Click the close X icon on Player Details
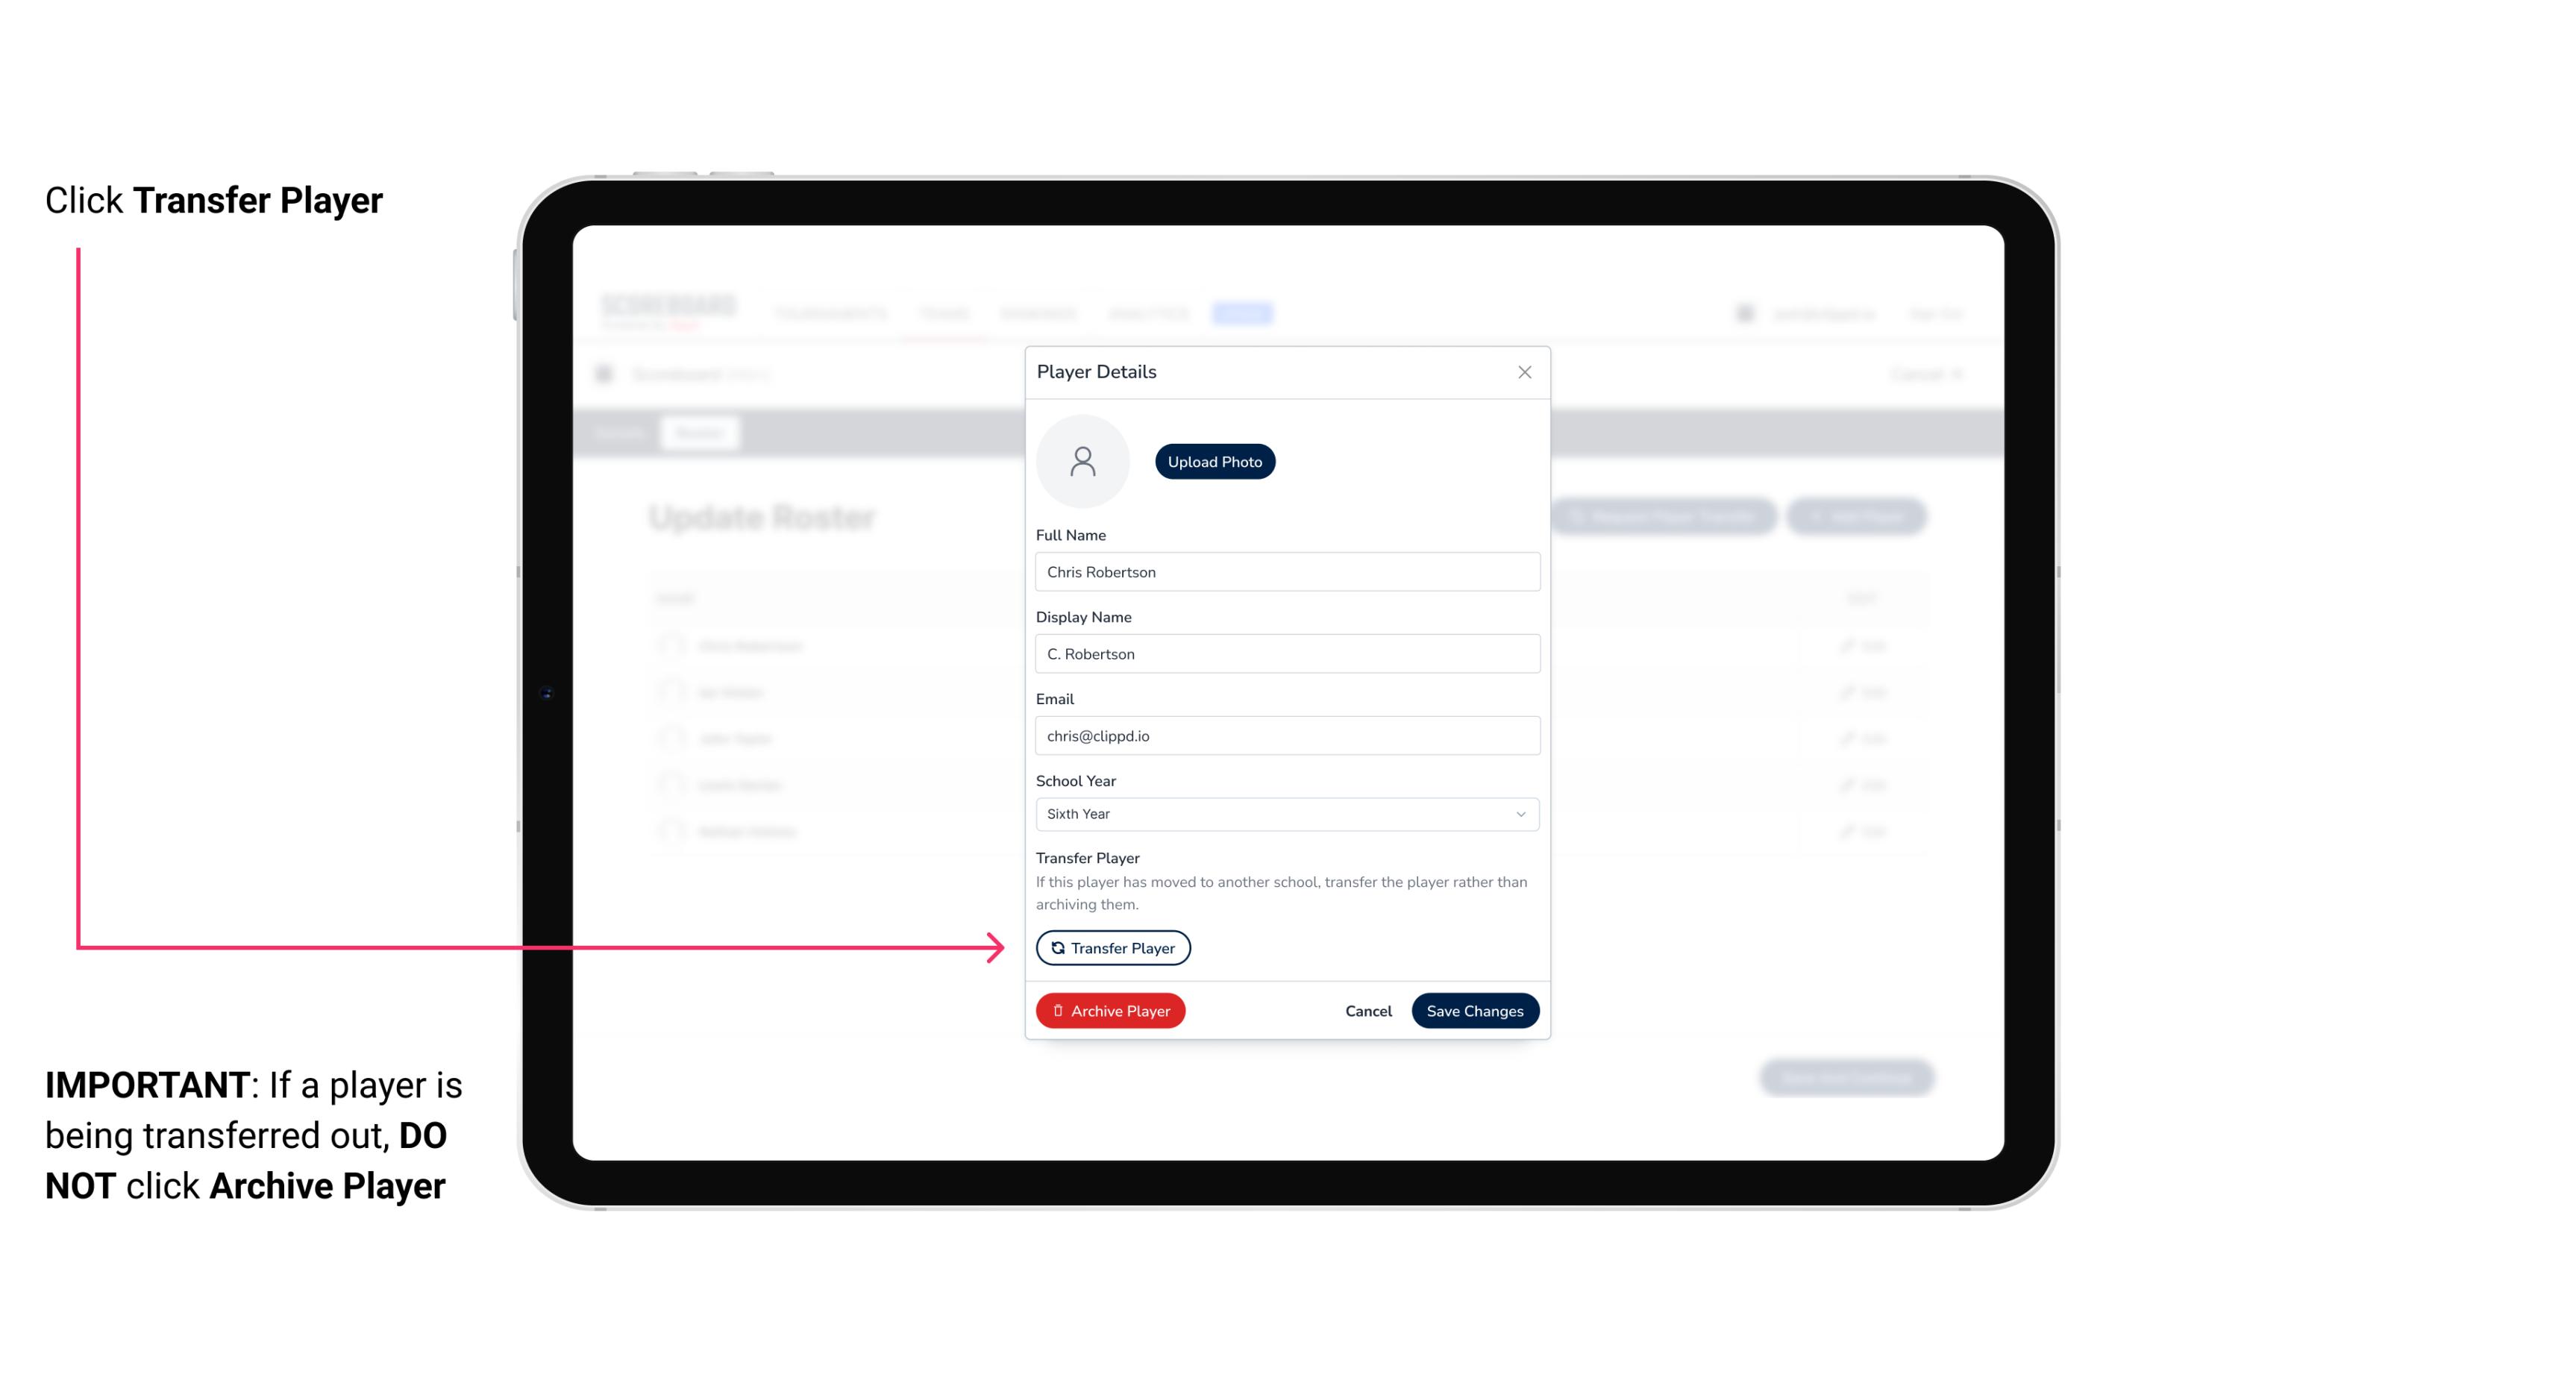2576x1386 pixels. pos(1524,372)
